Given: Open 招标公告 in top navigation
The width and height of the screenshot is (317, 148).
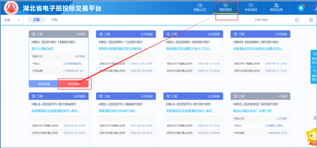Looking at the screenshot, I should click(200, 8).
